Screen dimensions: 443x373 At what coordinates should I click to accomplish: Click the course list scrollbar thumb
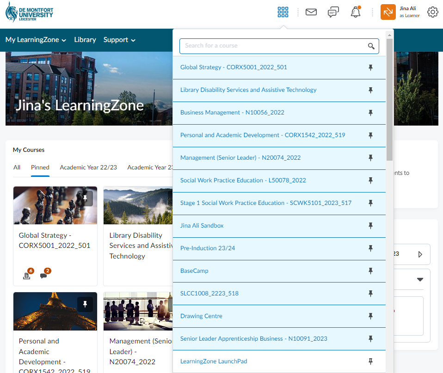click(x=390, y=100)
